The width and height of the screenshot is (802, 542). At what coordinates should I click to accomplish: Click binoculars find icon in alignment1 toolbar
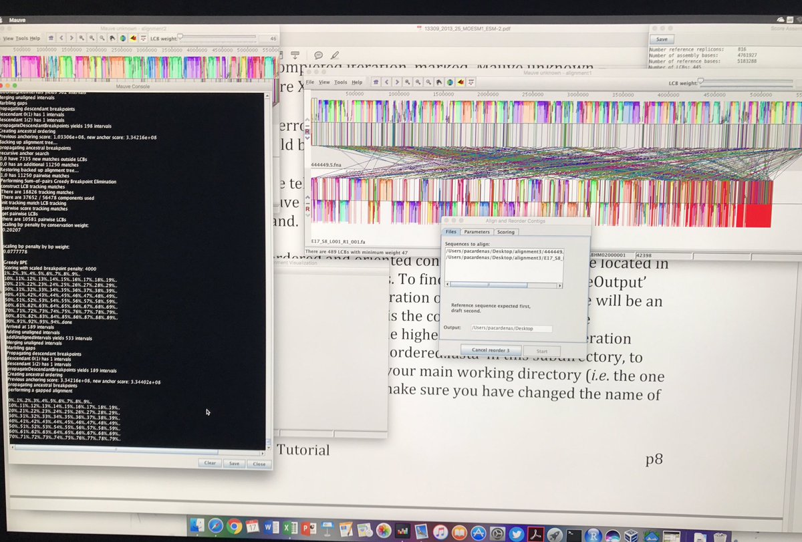pyautogui.click(x=439, y=82)
